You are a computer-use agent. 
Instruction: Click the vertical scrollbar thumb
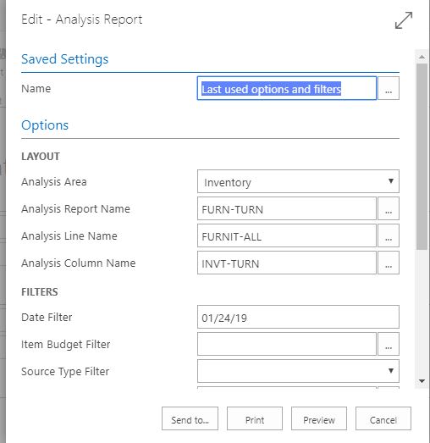[422, 157]
